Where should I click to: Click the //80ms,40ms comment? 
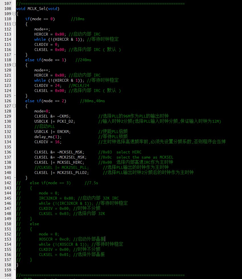(93, 101)
